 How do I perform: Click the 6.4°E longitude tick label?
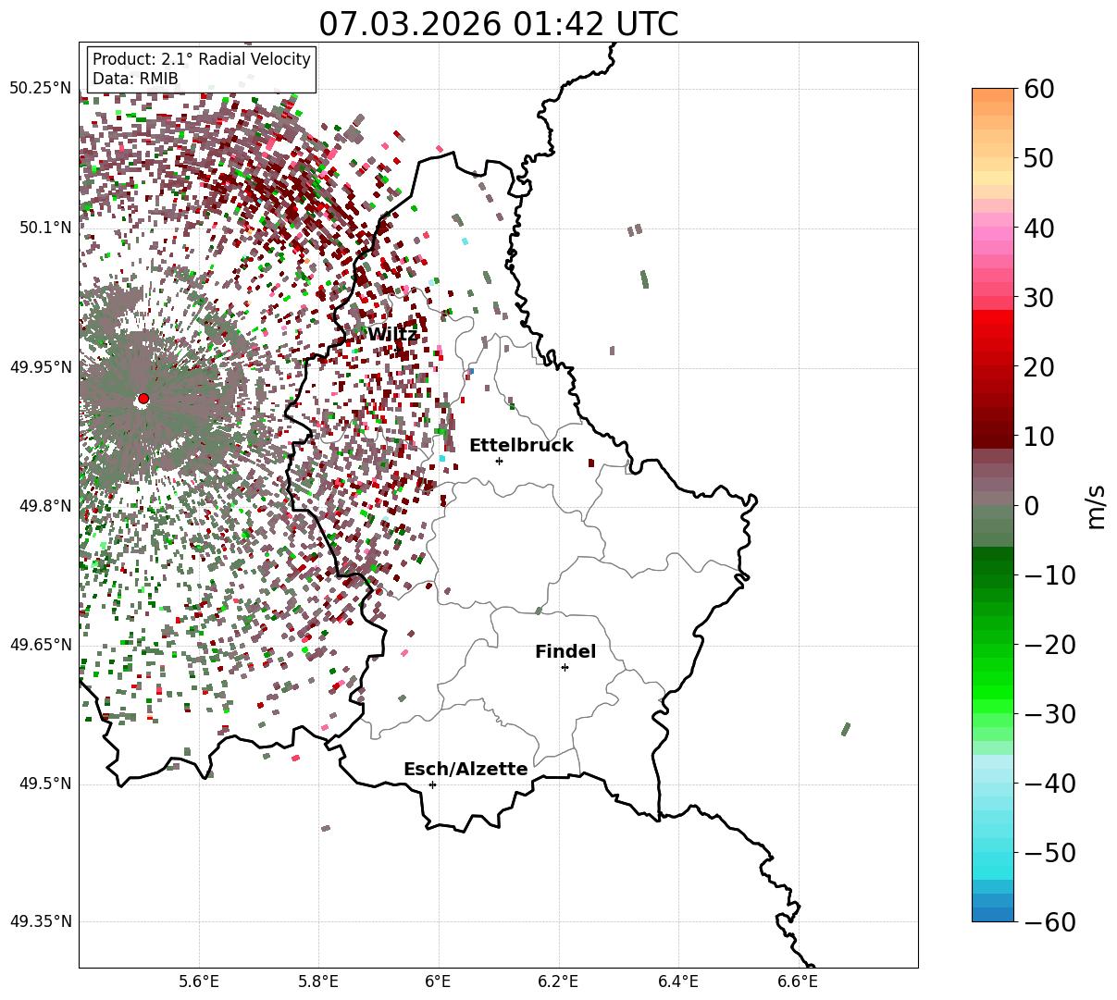(678, 981)
